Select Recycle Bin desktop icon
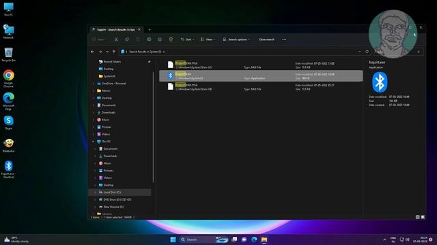 tap(8, 54)
